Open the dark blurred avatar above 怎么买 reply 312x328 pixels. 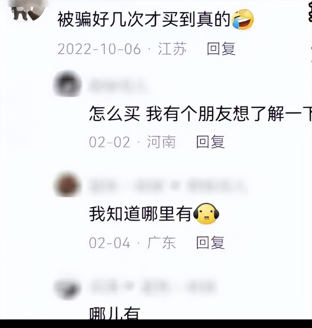click(68, 84)
